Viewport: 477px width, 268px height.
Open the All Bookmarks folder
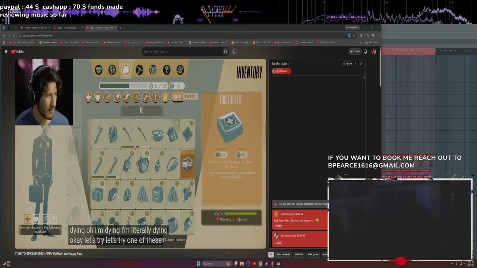click(x=372, y=42)
